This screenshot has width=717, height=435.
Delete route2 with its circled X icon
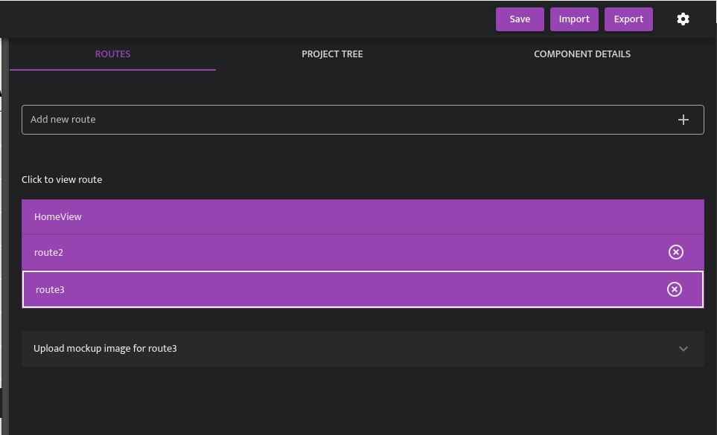point(676,252)
